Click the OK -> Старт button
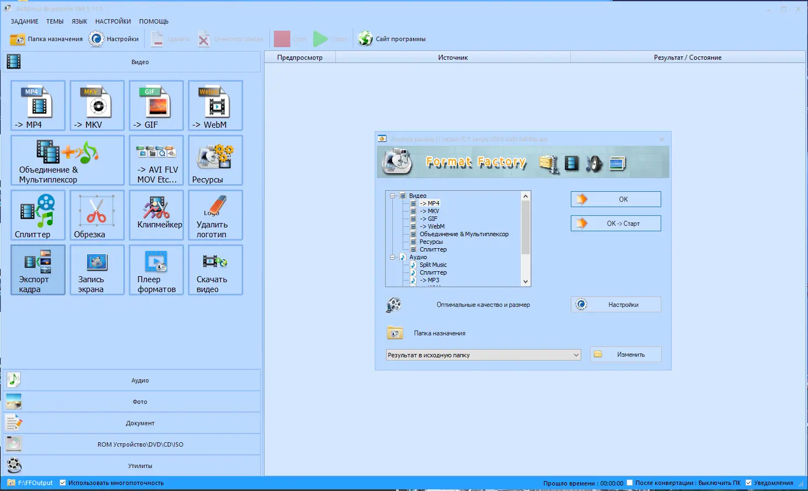Screen dimensions: 808x491 (x=615, y=223)
